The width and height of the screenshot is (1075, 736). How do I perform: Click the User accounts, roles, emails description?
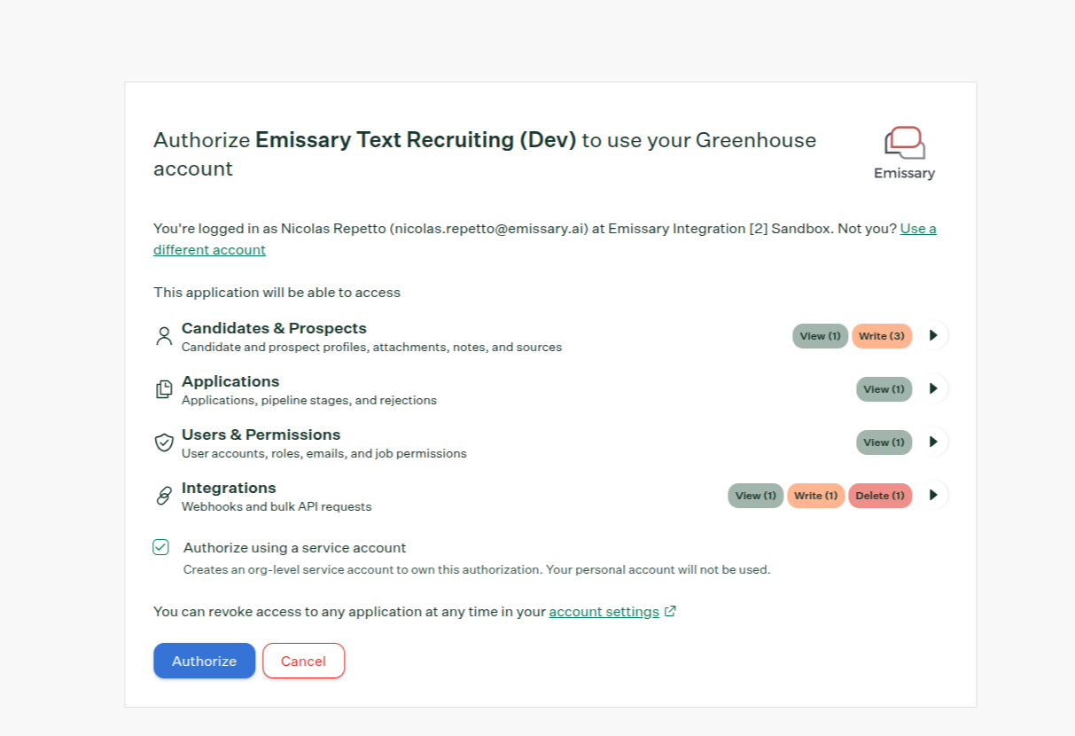[x=324, y=454]
